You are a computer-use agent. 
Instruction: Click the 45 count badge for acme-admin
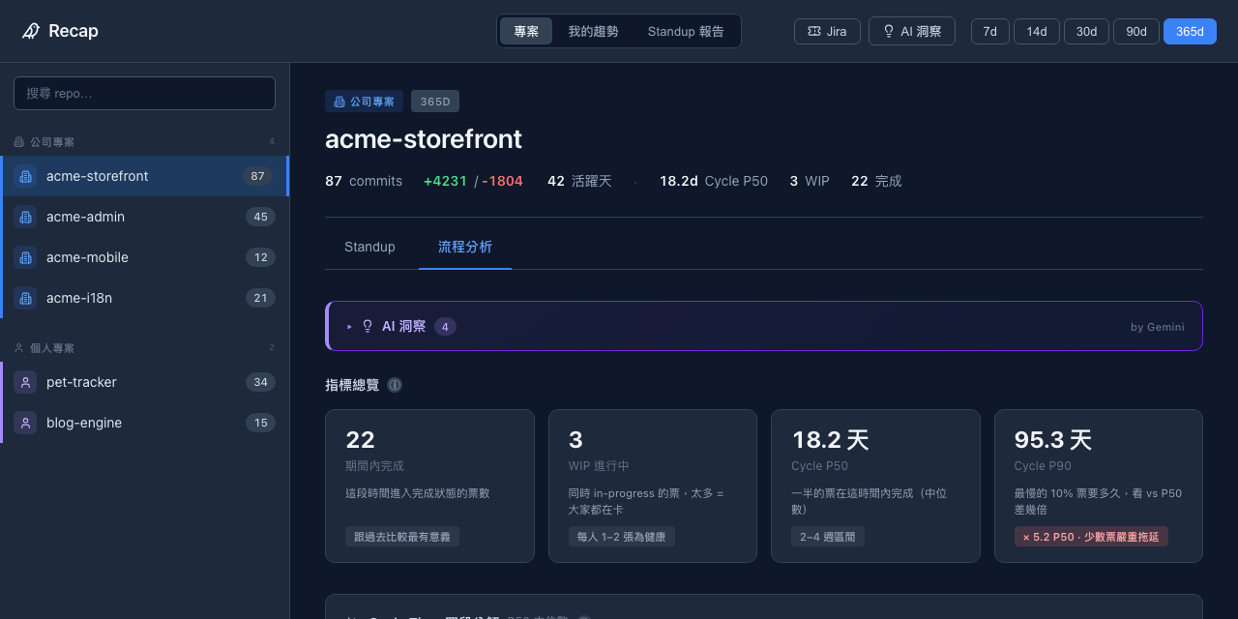point(260,217)
